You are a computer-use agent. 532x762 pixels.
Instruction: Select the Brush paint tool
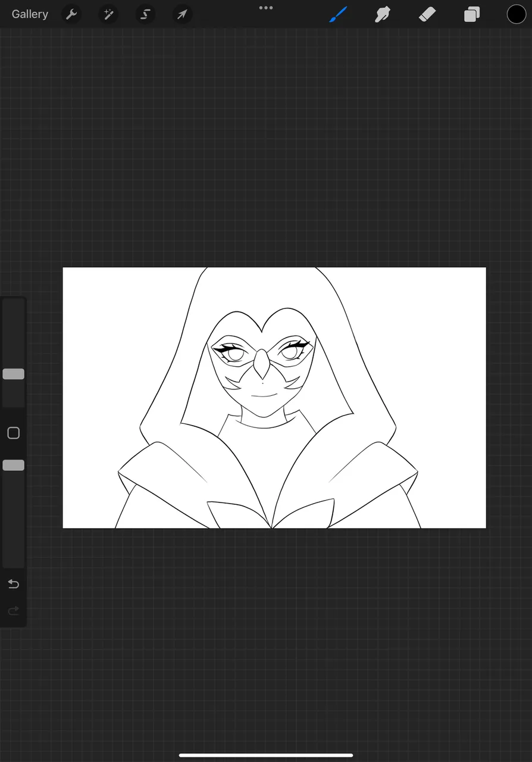(338, 14)
